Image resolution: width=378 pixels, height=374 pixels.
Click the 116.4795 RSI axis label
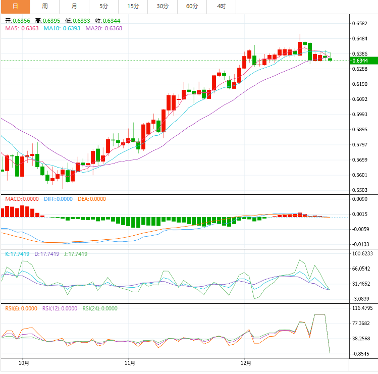pyautogui.click(x=362, y=308)
